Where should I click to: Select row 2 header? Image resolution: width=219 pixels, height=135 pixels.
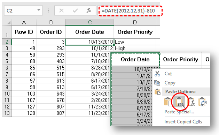click(x=7, y=42)
